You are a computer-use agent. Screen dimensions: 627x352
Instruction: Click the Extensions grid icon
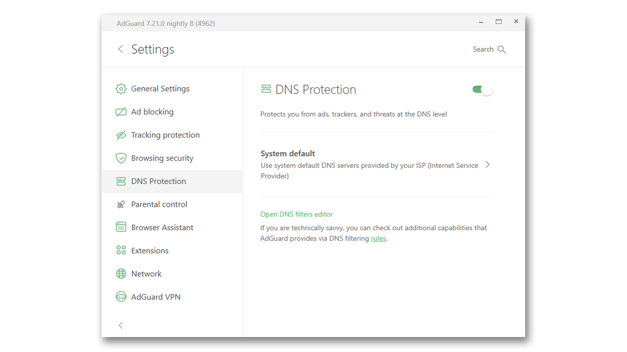(x=121, y=250)
